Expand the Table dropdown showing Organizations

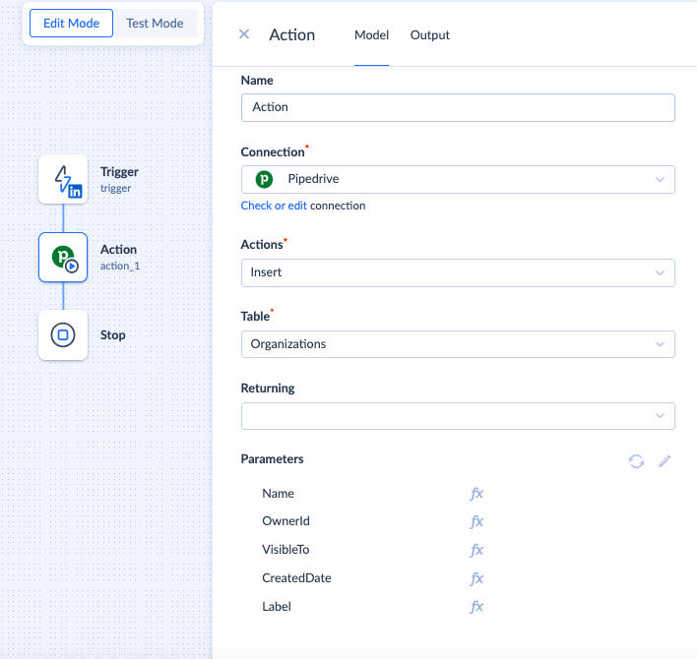458,344
